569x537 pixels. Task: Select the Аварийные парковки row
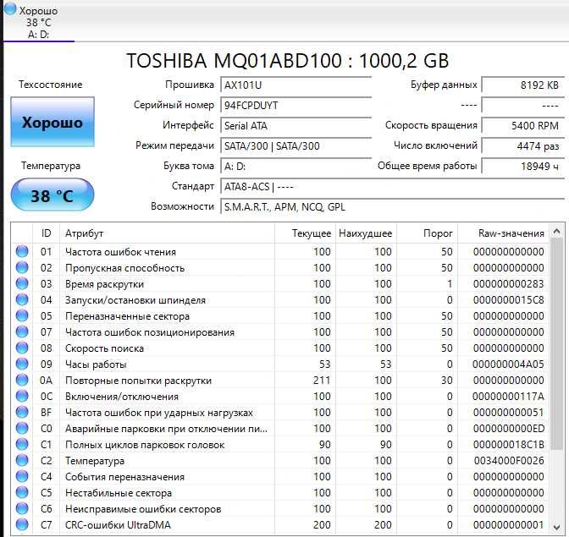tap(280, 428)
